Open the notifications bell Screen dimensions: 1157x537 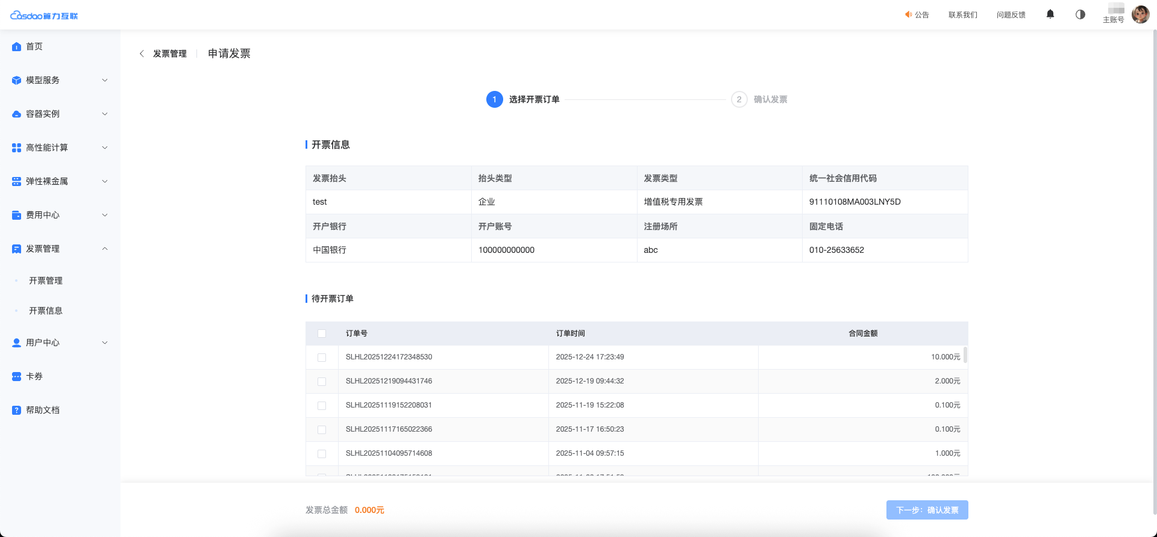[1050, 14]
